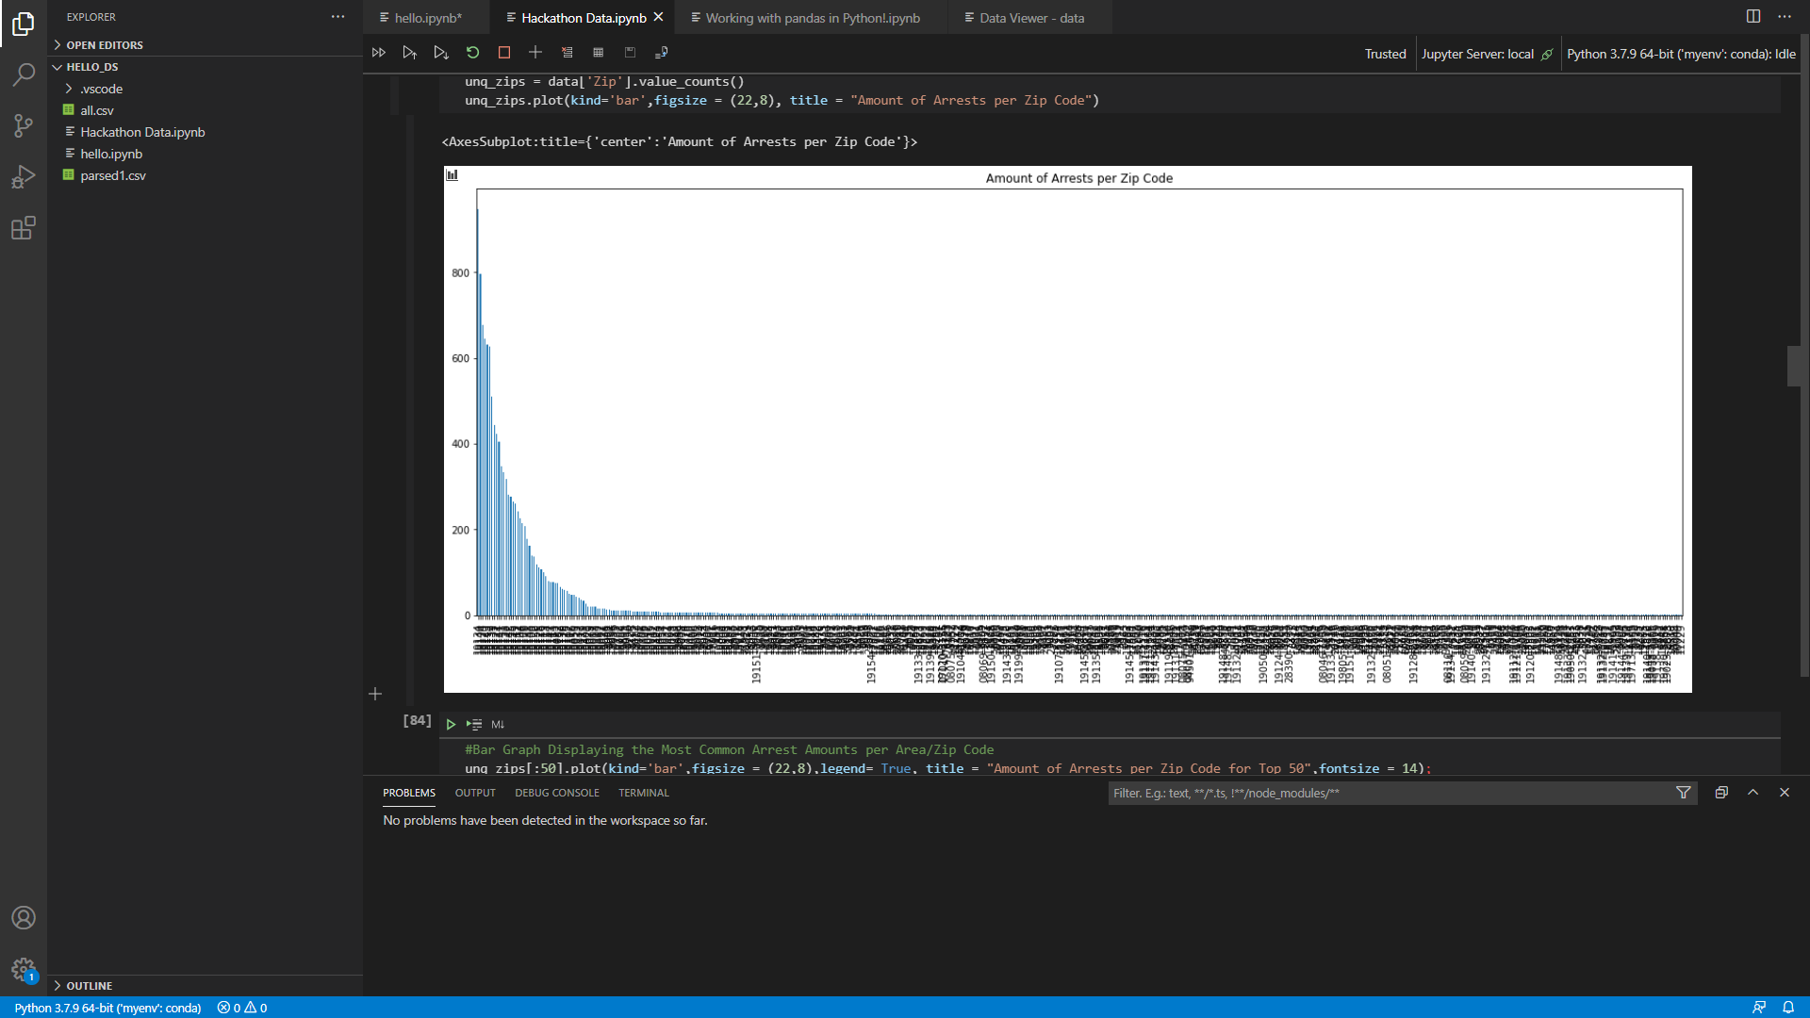Expand the OPEN EDITORS section
This screenshot has height=1018, width=1810.
point(104,45)
